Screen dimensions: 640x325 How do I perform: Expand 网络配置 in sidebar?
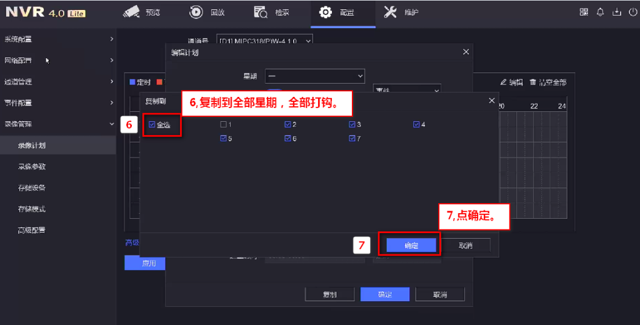tap(58, 61)
